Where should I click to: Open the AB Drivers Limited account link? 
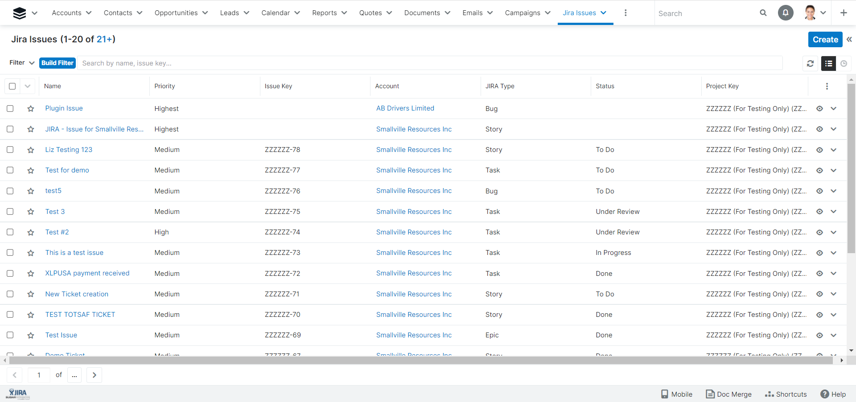click(405, 108)
